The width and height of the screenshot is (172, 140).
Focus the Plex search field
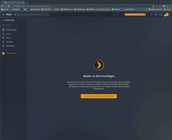coord(31,14)
